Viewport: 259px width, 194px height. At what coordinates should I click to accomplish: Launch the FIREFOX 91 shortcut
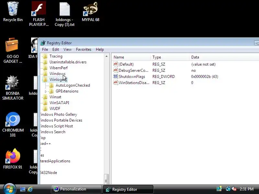coord(13,156)
